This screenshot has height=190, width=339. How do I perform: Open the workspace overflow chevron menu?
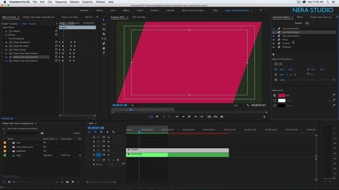tap(261, 11)
